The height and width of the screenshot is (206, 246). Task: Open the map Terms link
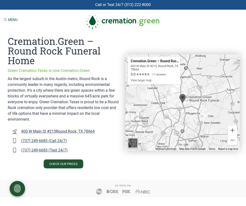[212, 149]
